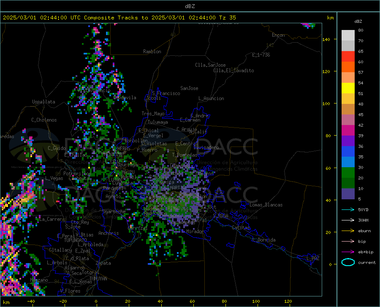
Task: Click the Manzano location label
Action: click(x=39, y=280)
